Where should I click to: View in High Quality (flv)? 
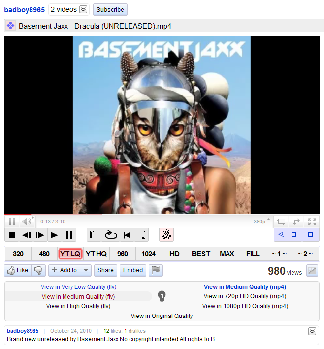pyautogui.click(x=78, y=306)
